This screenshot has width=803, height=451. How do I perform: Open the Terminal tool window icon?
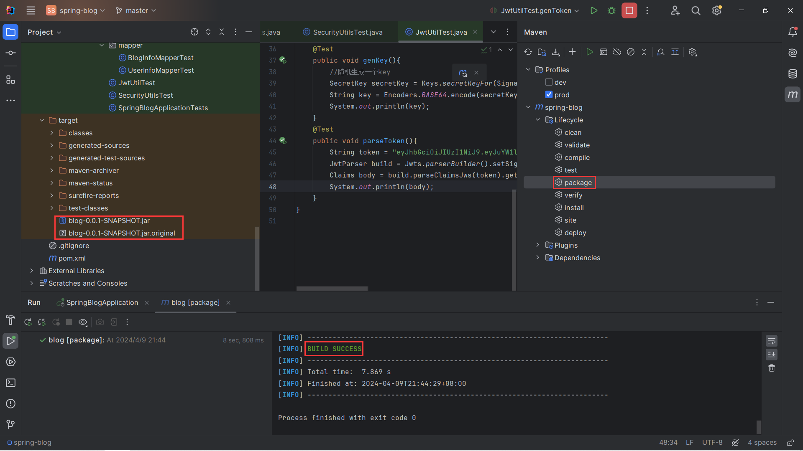click(11, 383)
